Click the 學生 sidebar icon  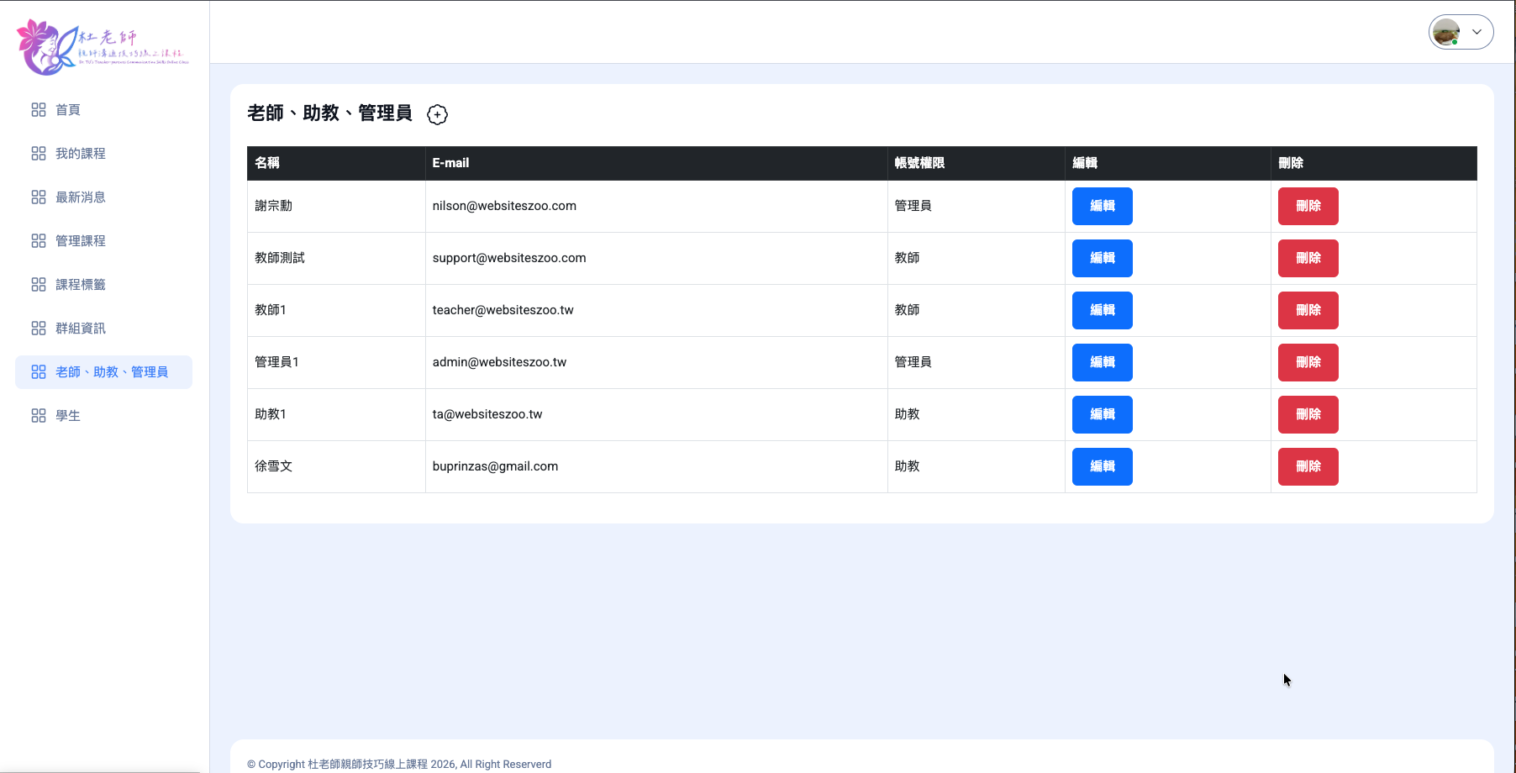pyautogui.click(x=39, y=416)
